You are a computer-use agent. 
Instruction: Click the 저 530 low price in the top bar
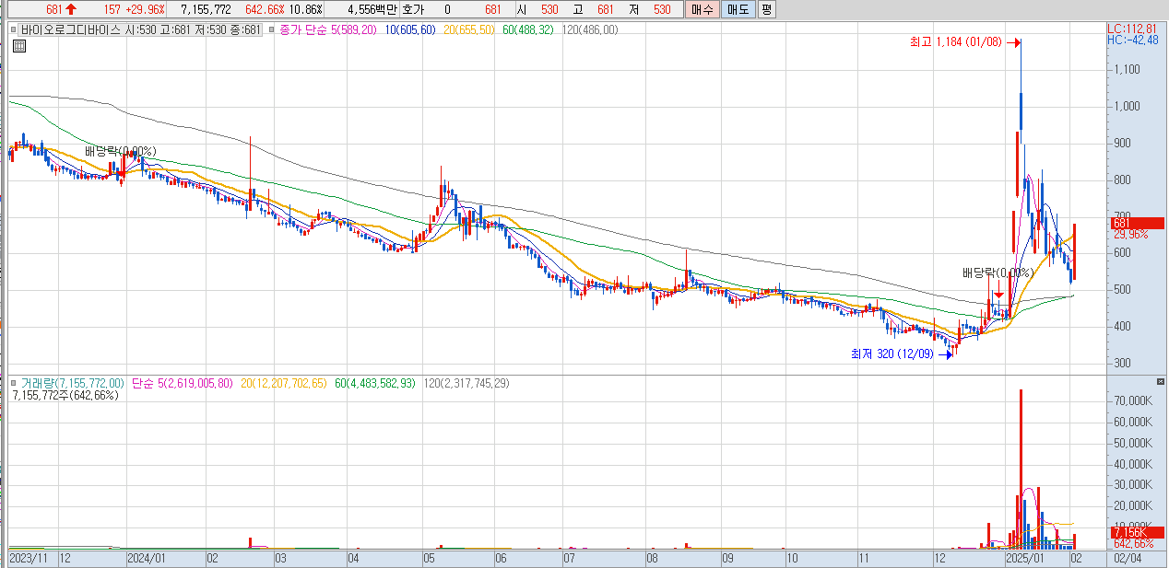[648, 9]
